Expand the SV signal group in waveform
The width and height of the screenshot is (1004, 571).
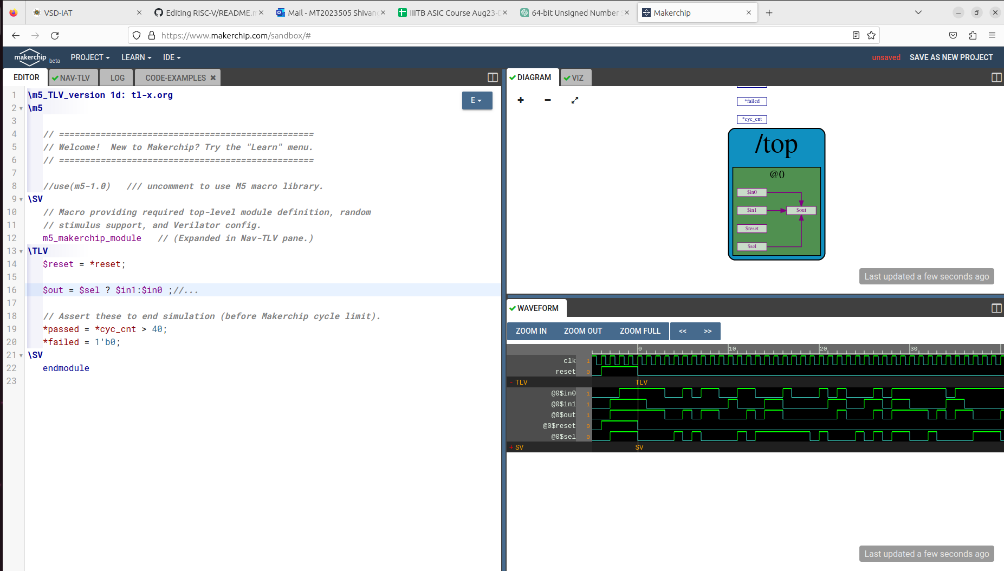(x=512, y=447)
